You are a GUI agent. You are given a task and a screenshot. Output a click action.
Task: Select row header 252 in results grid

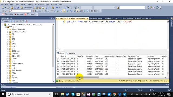coord(58,74)
